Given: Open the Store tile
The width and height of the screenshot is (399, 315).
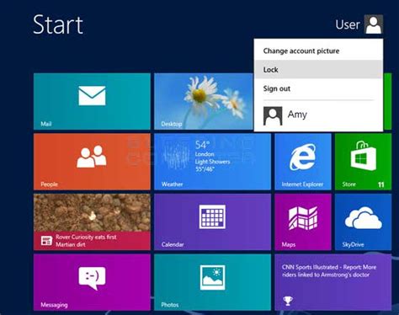Looking at the screenshot, I should click(x=363, y=162).
